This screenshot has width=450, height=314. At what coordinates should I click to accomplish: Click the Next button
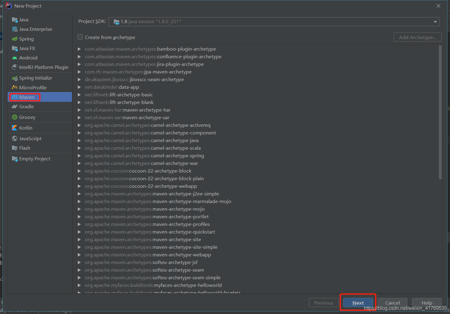pyautogui.click(x=358, y=303)
